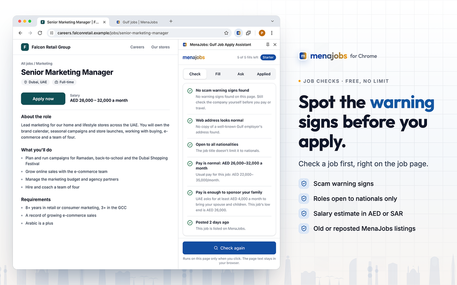The image size is (457, 285).
Task: Click the 'Senior Marketing Manager' heading
Action: 67,72
